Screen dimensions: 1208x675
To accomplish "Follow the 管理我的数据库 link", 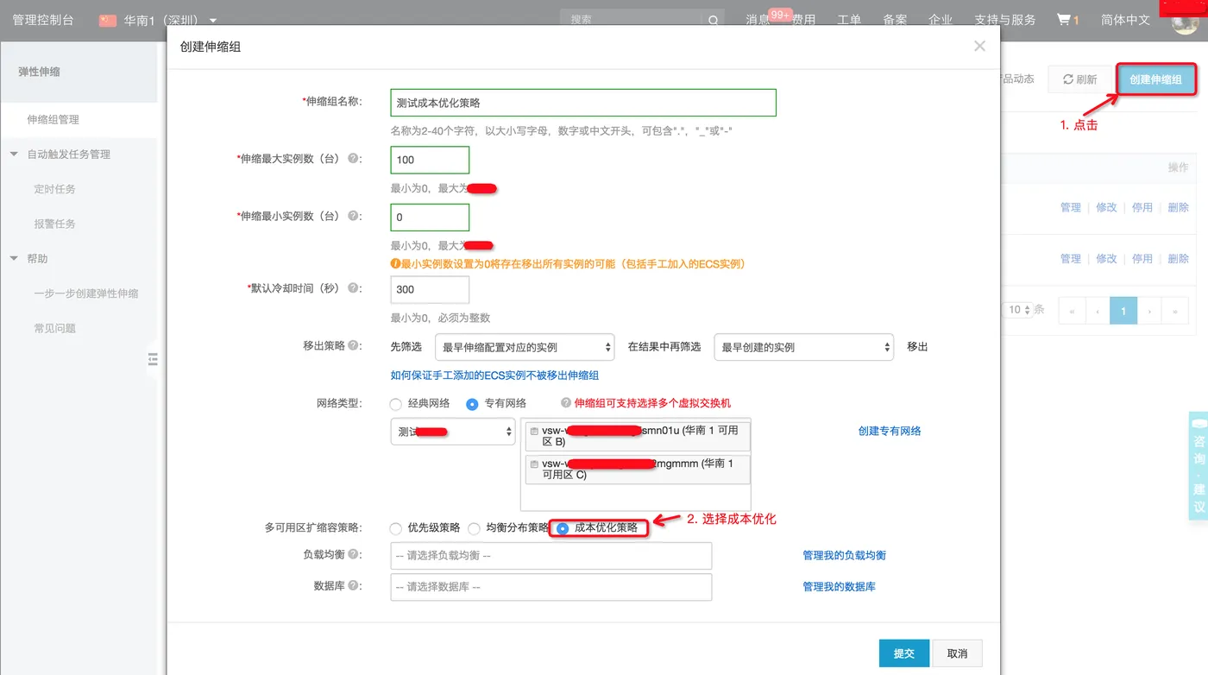I will coord(839,586).
